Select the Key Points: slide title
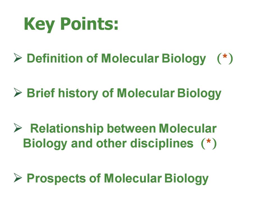275x206 pixels. pyautogui.click(x=71, y=25)
